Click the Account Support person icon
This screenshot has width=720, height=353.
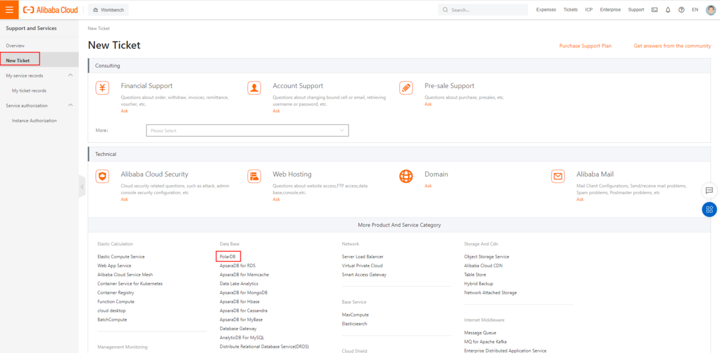pyautogui.click(x=254, y=88)
